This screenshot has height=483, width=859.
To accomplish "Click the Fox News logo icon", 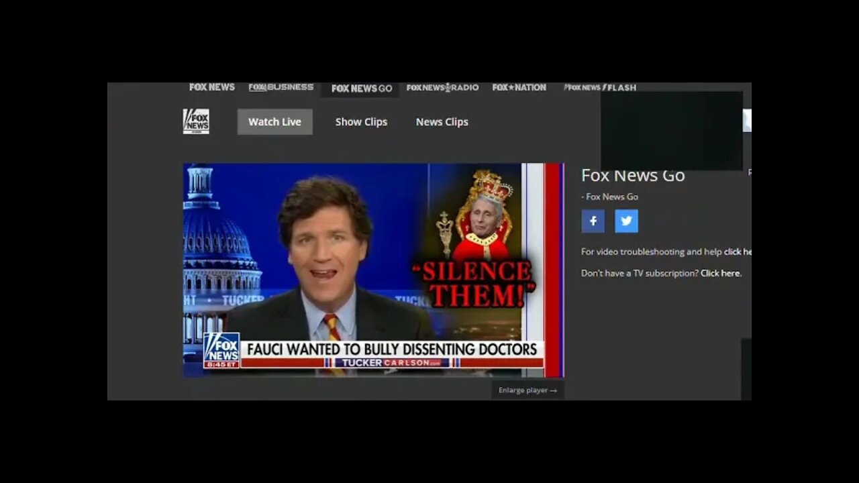I will click(196, 121).
